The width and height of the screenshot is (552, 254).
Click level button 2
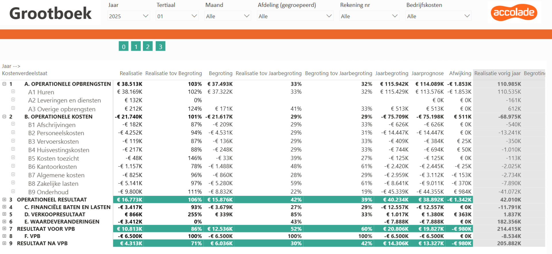click(148, 46)
